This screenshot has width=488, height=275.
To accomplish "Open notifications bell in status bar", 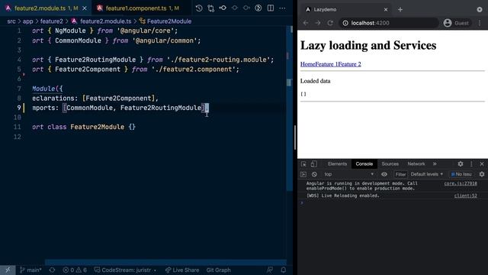I will coord(283,270).
